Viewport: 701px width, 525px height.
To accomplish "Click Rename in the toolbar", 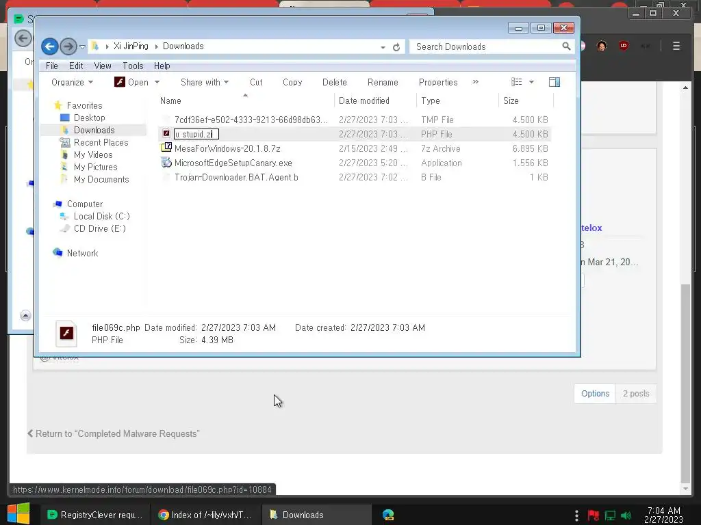I will 383,82.
